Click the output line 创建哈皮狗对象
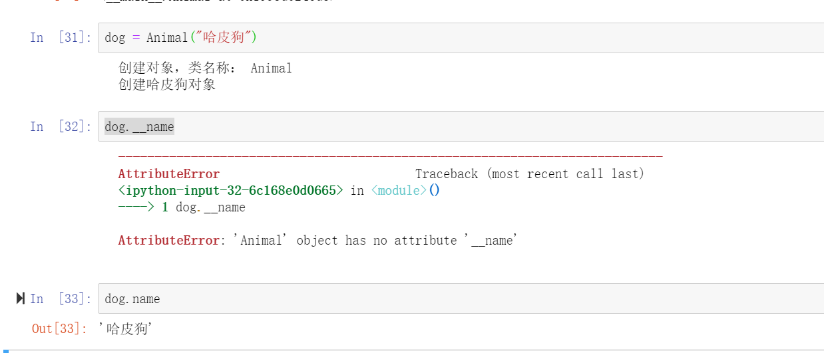 167,85
